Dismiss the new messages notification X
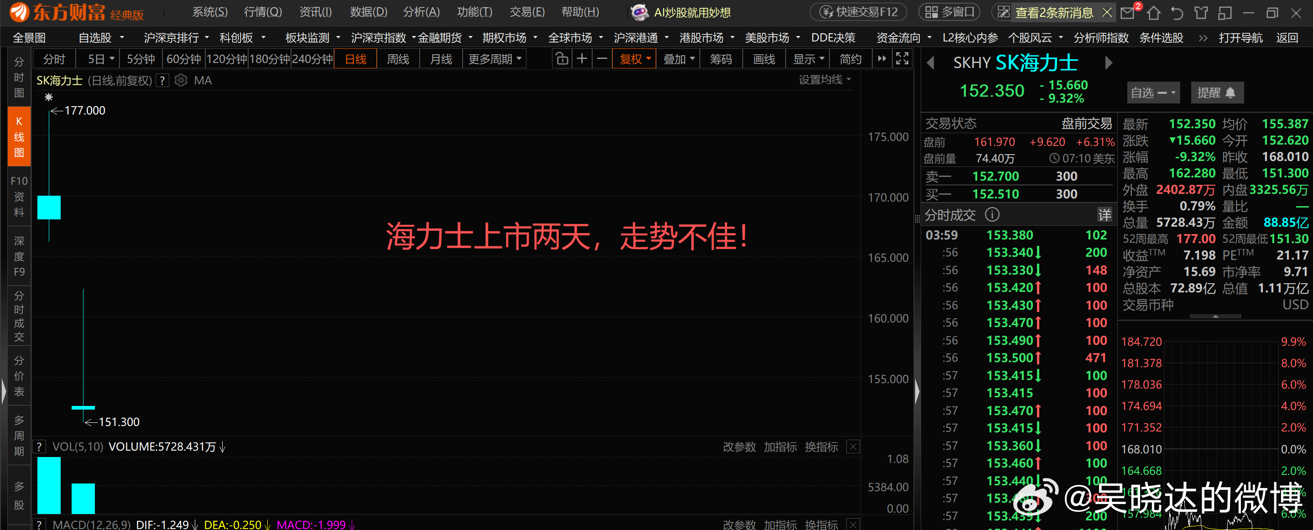Viewport: 1313px width, 530px height. (x=1107, y=12)
